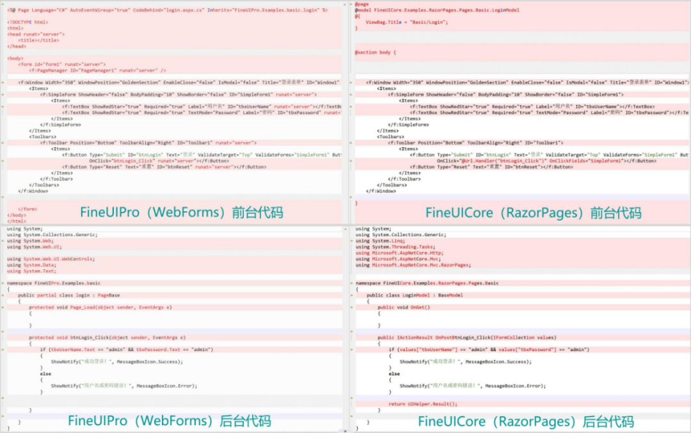691x433 pixels.
Task: Click the '<%@ Page Language="C#"' directive line
Action: point(168,10)
